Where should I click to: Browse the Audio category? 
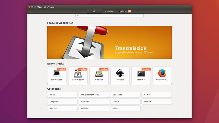pyautogui.click(x=62, y=95)
